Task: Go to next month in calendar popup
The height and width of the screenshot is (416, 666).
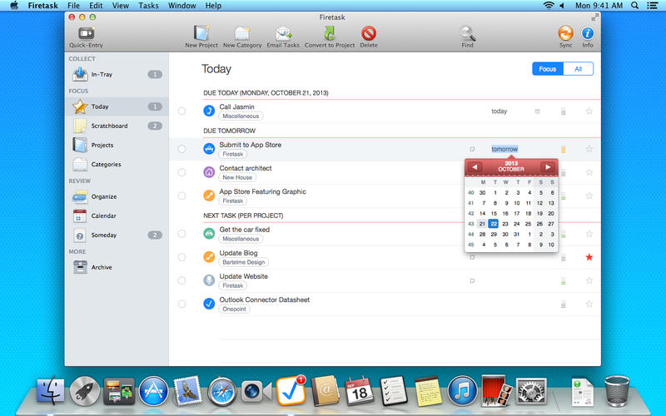Action: [548, 167]
